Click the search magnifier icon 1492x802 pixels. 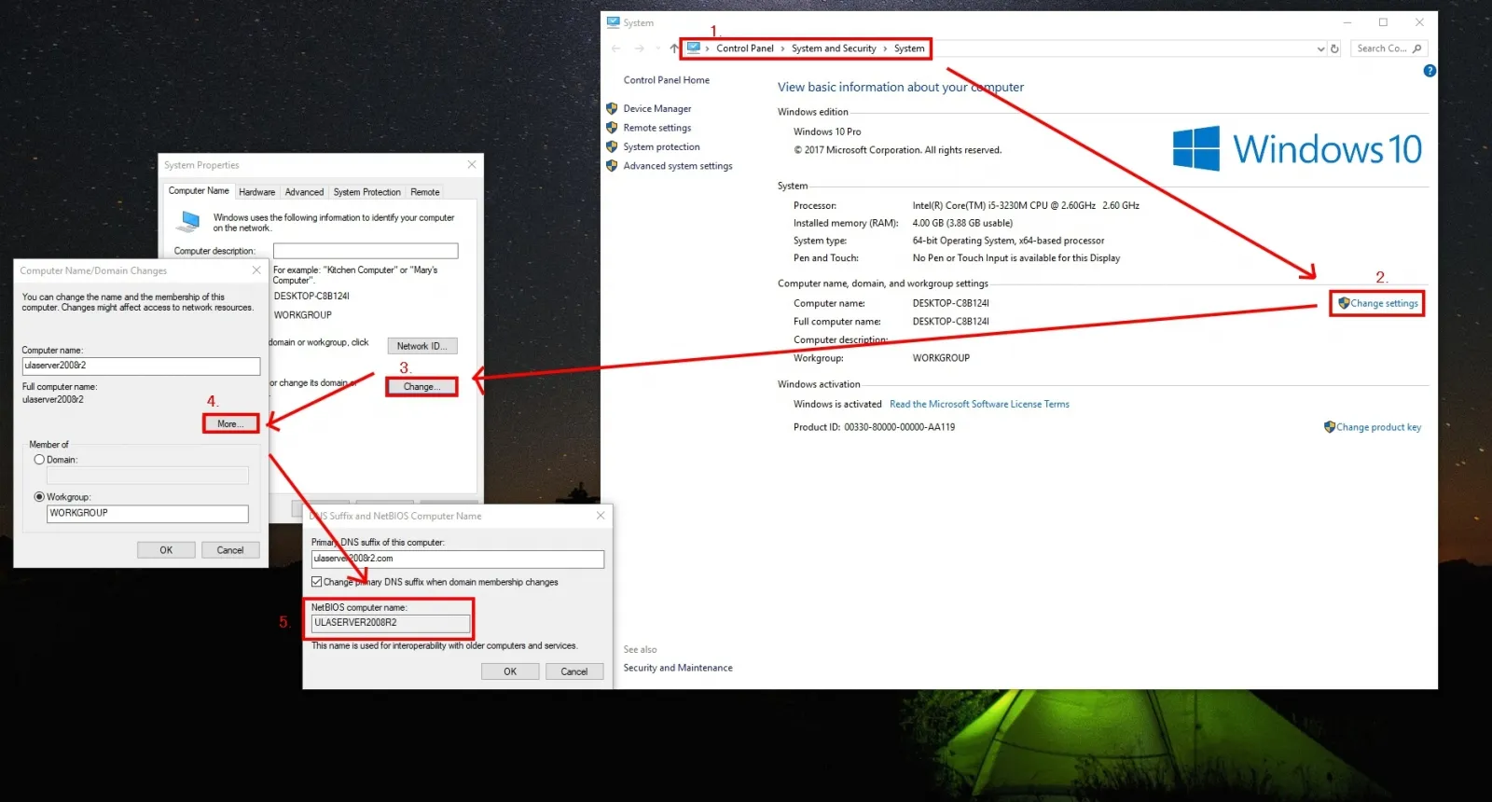pyautogui.click(x=1417, y=48)
